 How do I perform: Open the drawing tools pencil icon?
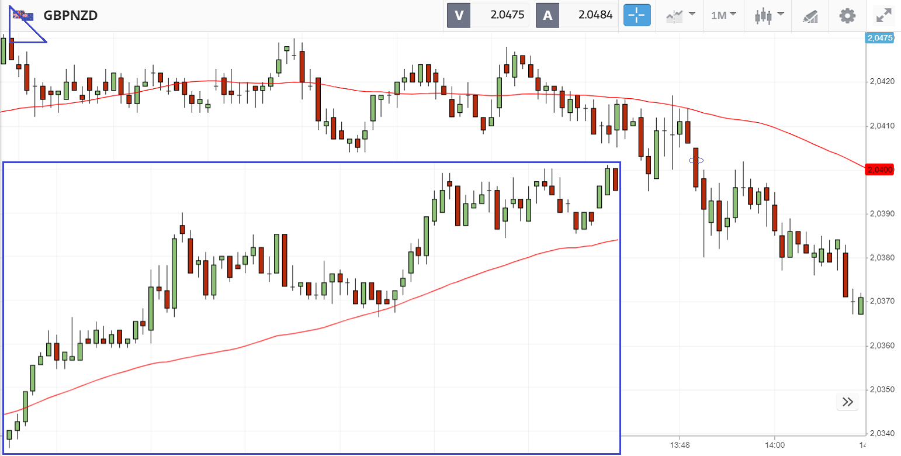coord(810,16)
